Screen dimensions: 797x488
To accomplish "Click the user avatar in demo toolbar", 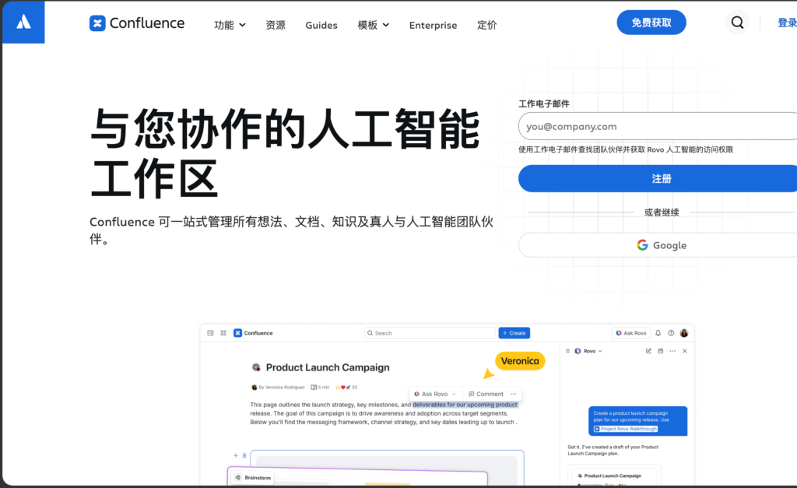I will [684, 333].
